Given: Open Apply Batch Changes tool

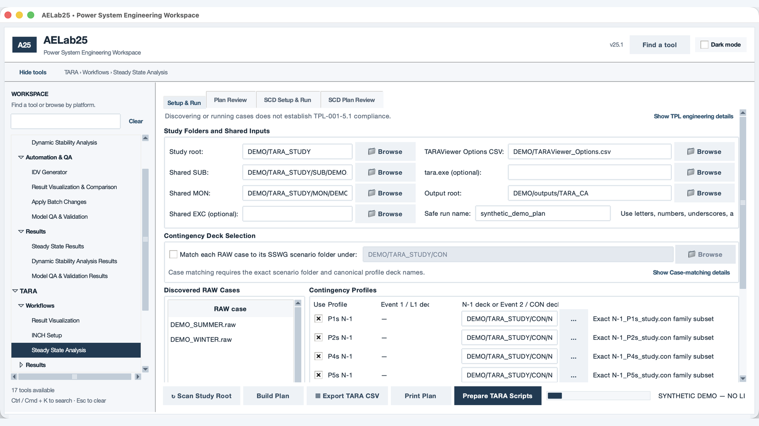Looking at the screenshot, I should pos(59,202).
